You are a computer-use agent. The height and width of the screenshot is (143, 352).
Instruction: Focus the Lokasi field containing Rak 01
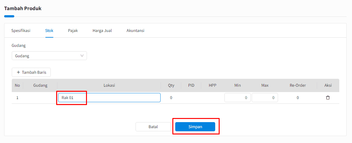pyautogui.click(x=109, y=97)
